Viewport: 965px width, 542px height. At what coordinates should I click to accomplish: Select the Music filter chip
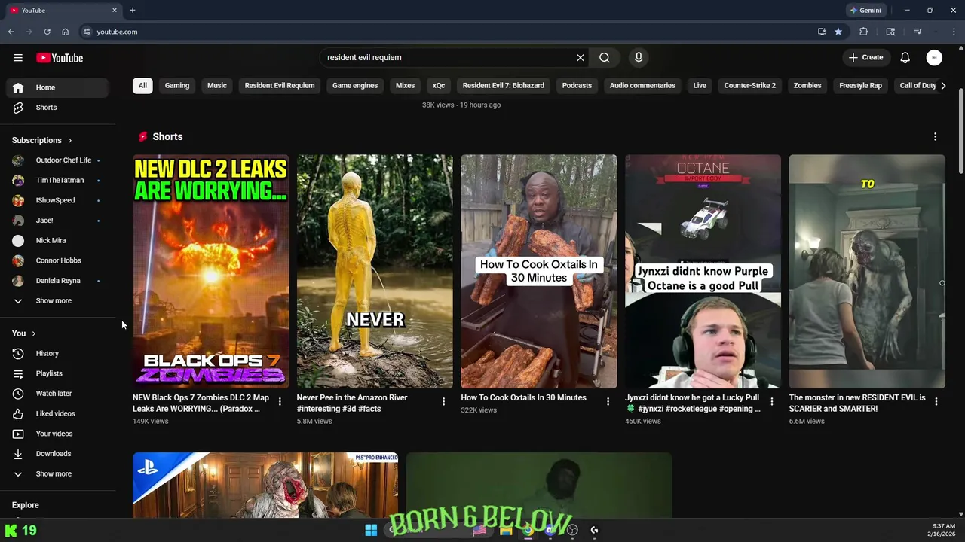pyautogui.click(x=217, y=85)
